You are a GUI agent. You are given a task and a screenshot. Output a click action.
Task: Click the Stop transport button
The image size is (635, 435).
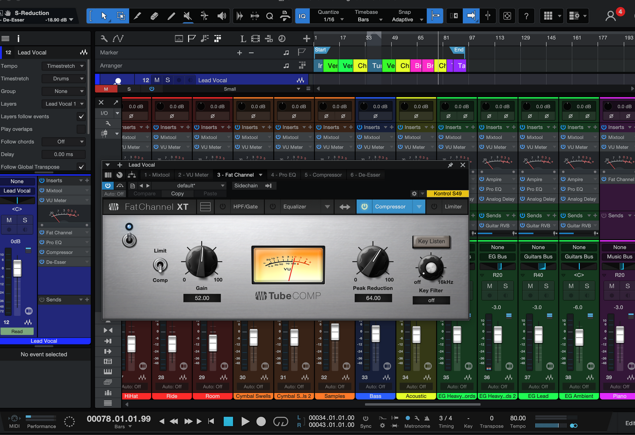click(229, 421)
